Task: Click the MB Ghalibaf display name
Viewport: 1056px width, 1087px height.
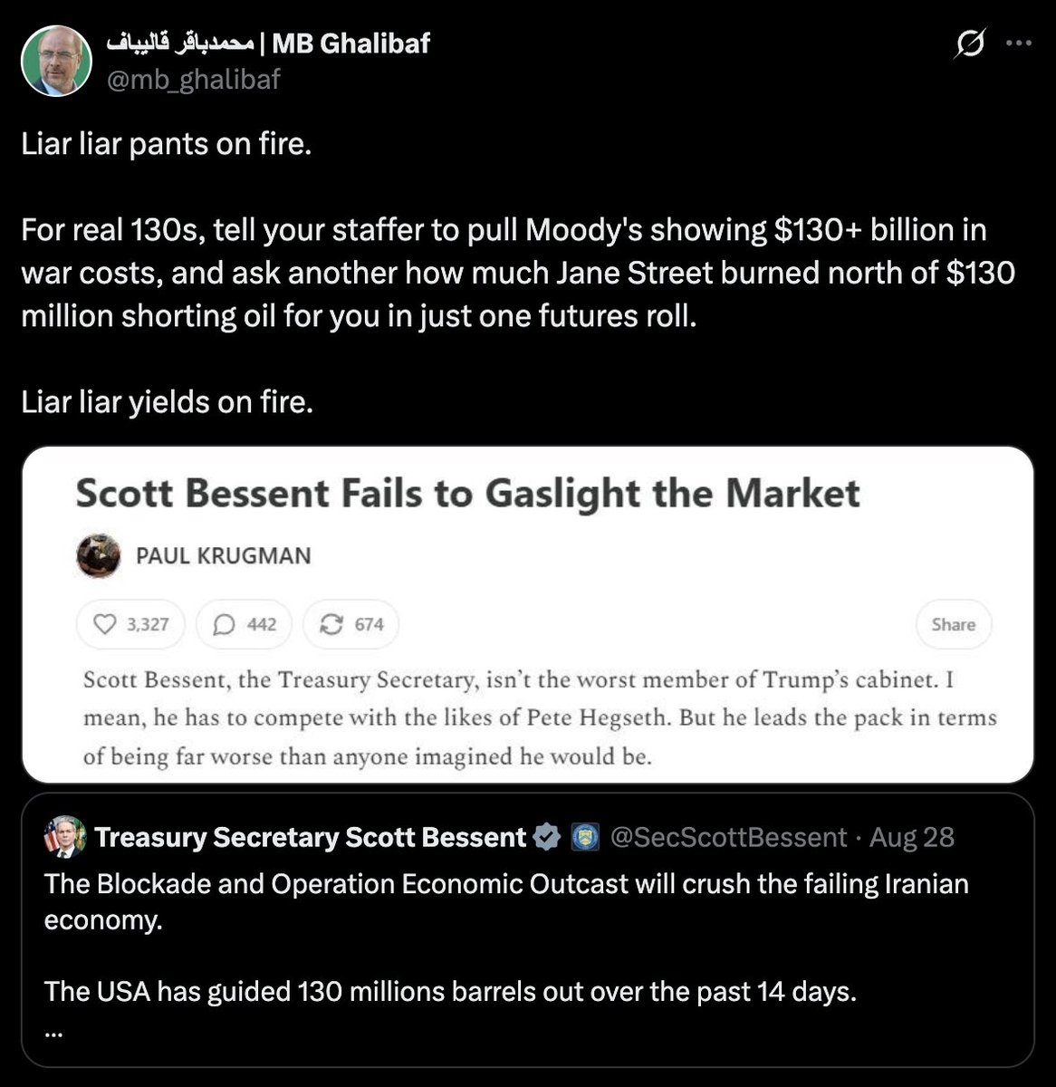Action: [268, 42]
